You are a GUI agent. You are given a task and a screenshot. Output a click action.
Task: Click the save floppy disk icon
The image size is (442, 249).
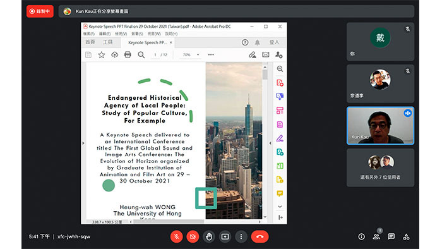coord(88,55)
